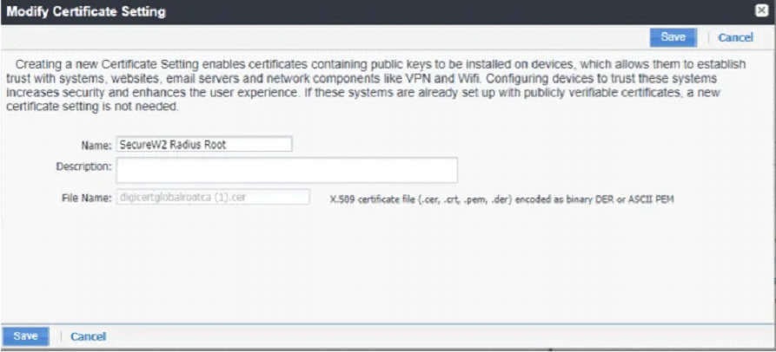Click the Modify Certificate Setting title text
This screenshot has width=776, height=352.
click(87, 12)
